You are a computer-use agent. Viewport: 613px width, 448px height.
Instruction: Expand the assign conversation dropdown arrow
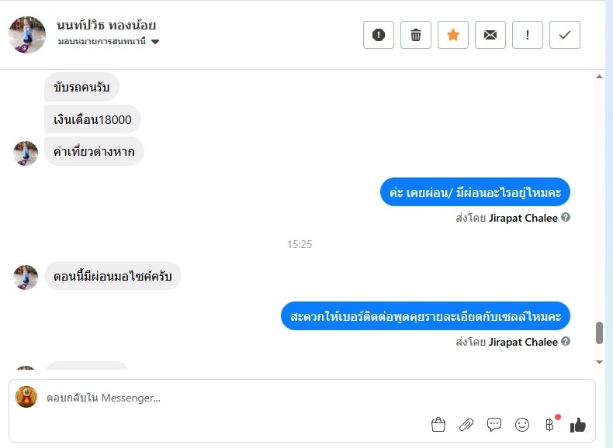155,42
